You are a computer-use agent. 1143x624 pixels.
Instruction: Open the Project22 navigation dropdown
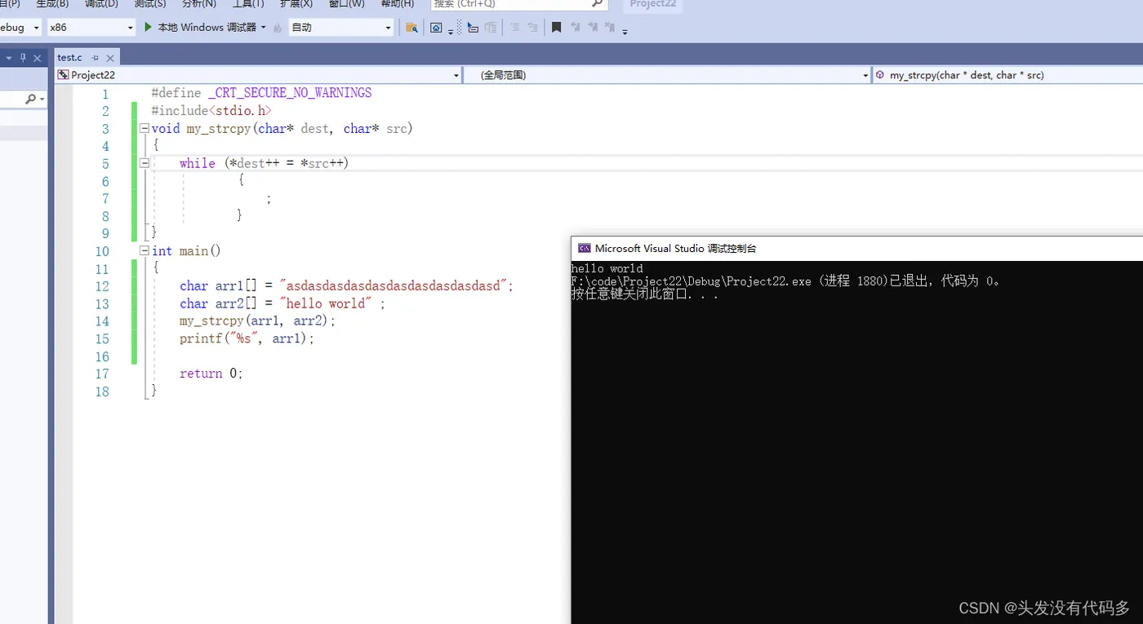pos(258,75)
